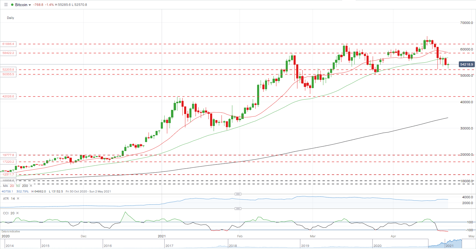Click the 70000.0 price axis label

(x=466, y=23)
